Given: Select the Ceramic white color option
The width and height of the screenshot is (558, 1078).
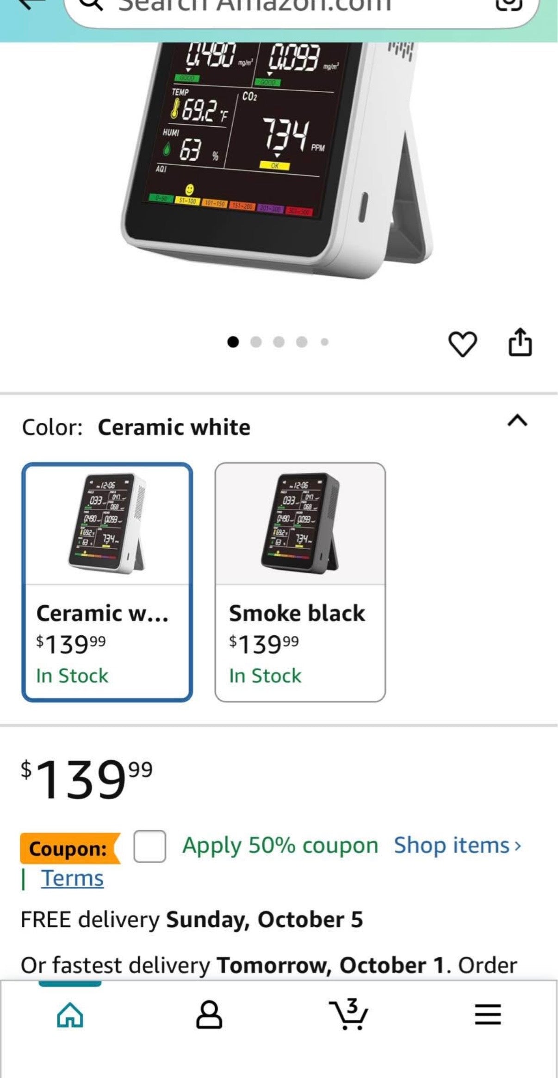Looking at the screenshot, I should click(107, 582).
